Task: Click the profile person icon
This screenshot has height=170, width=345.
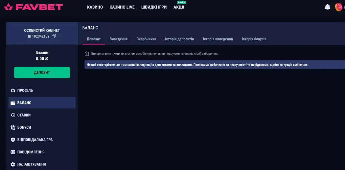Action: [x=13, y=91]
